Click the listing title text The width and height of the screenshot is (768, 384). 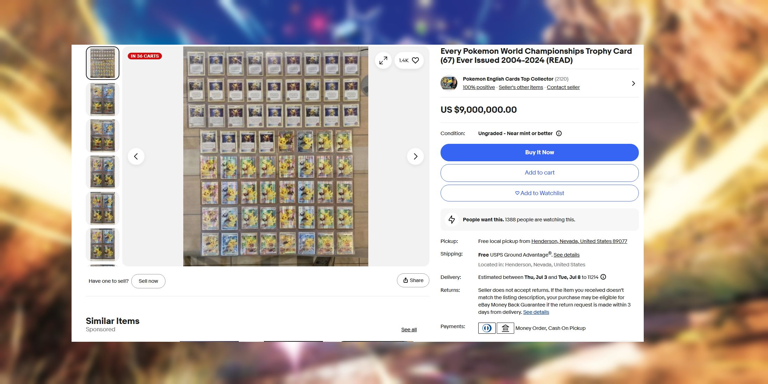coord(536,56)
